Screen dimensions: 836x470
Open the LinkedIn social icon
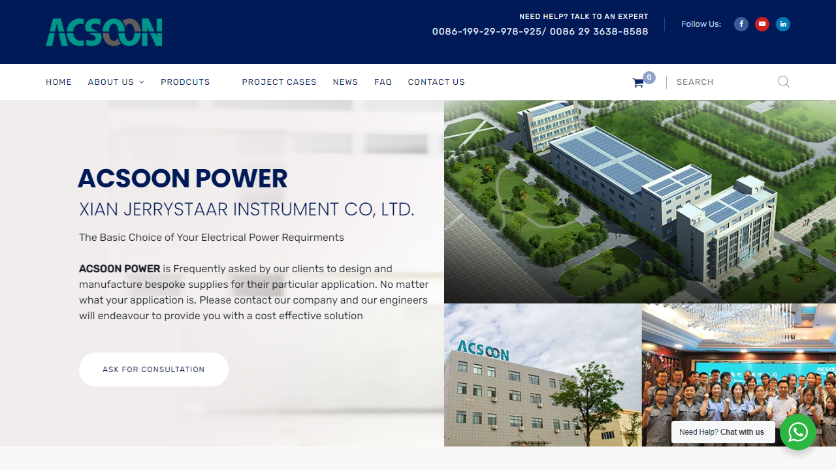click(x=783, y=24)
